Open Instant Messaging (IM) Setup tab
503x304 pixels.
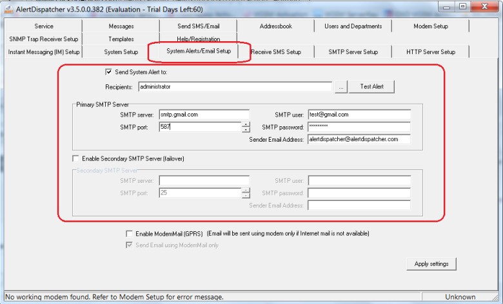(x=44, y=52)
